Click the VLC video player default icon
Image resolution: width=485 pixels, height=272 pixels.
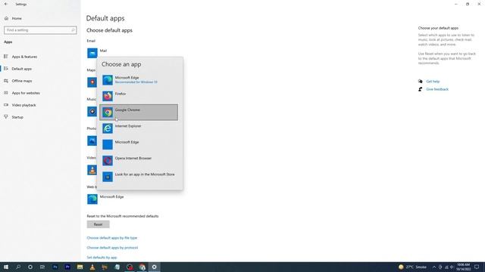pyautogui.click(x=92, y=170)
